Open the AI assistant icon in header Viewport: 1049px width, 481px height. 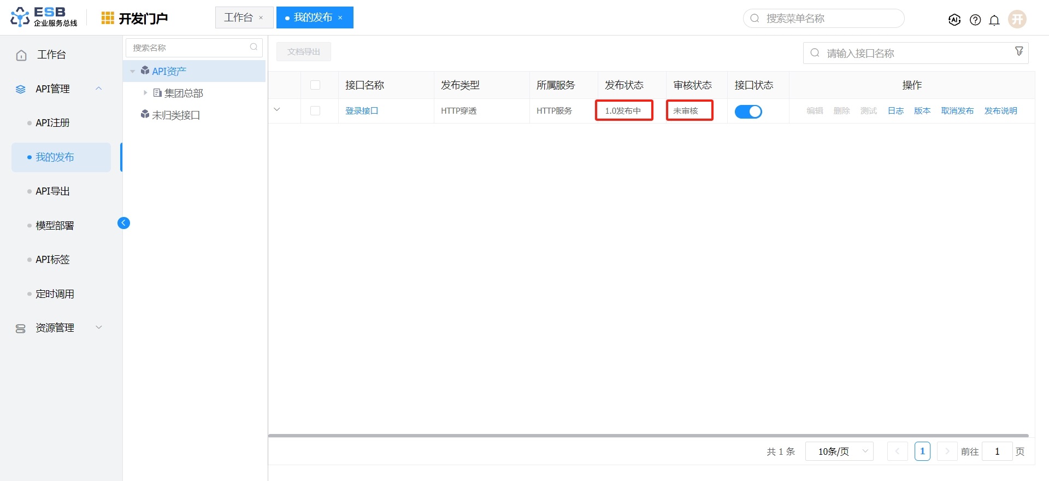tap(954, 20)
